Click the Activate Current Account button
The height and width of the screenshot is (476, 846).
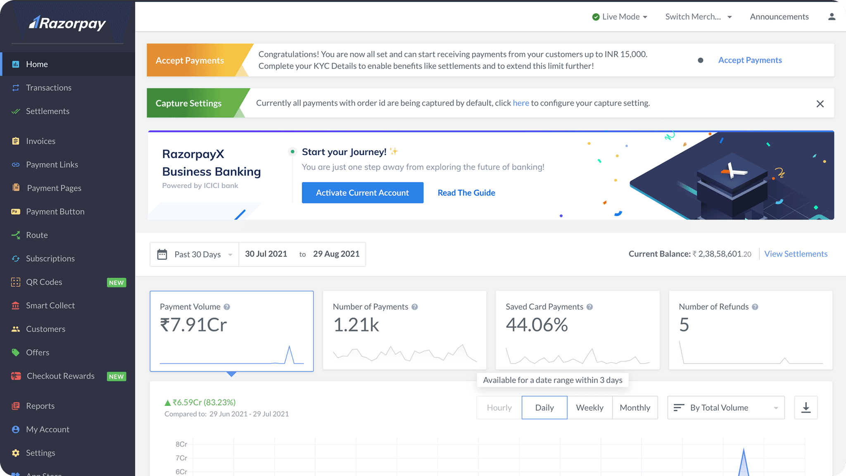point(362,192)
